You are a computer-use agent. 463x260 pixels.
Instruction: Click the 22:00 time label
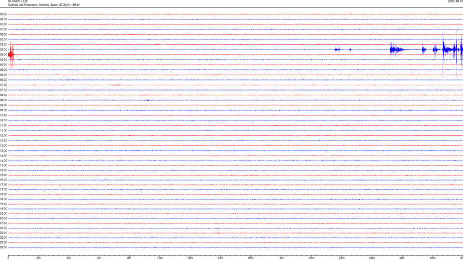click(x=3, y=233)
